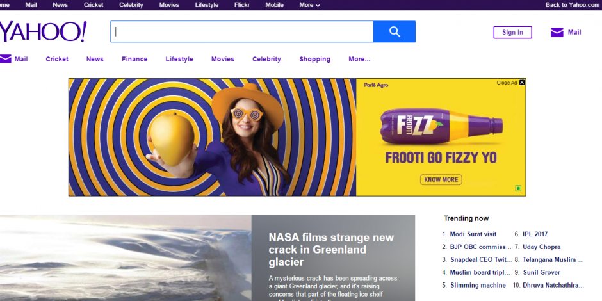Click inside the search text field
602x301 pixels.
coord(242,31)
